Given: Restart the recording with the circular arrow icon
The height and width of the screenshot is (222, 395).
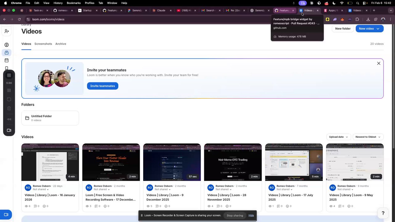Looking at the screenshot, I should pos(9,99).
